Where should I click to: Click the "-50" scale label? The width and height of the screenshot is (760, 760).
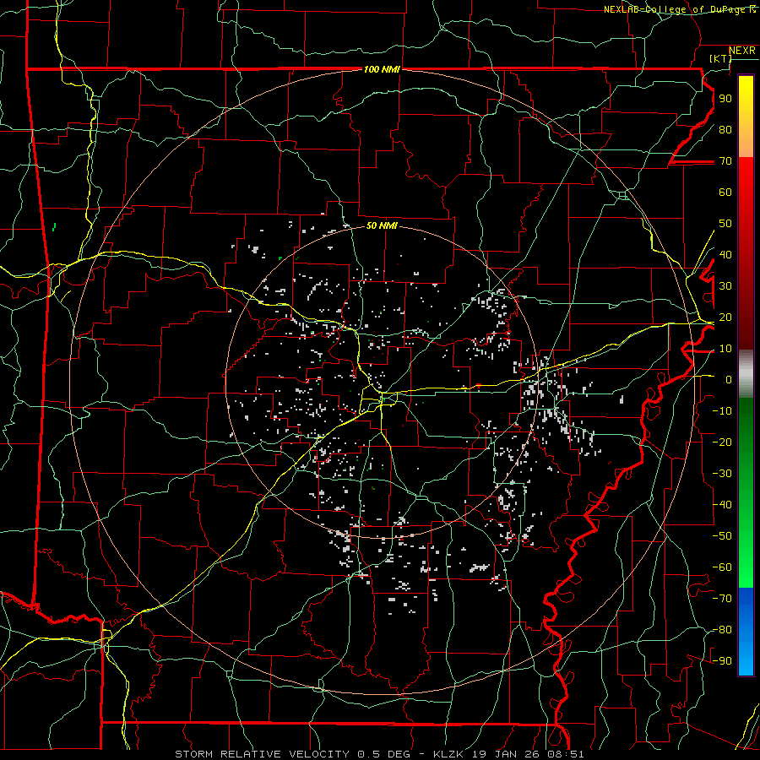click(722, 535)
